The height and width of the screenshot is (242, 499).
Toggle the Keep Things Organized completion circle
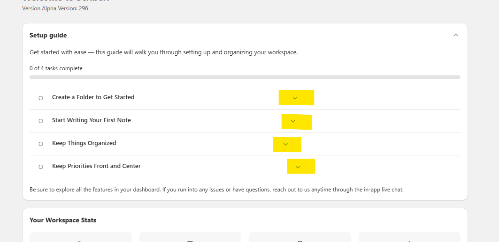[x=41, y=144]
